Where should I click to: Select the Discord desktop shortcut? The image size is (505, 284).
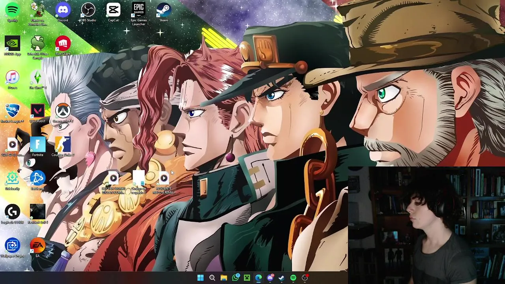(63, 12)
